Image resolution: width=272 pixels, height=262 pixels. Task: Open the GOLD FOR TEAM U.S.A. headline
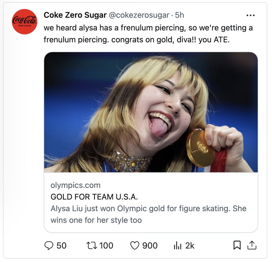(x=94, y=197)
